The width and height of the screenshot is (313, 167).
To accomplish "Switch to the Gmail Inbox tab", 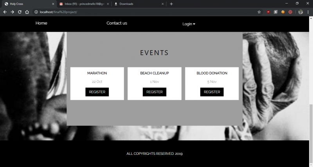I will pos(84,4).
